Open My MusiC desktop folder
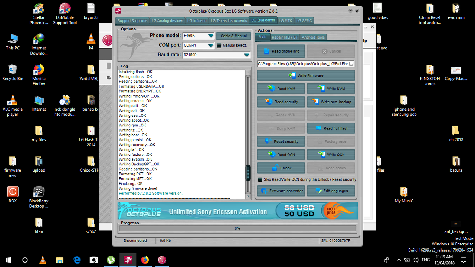The height and width of the screenshot is (267, 475). click(x=404, y=195)
